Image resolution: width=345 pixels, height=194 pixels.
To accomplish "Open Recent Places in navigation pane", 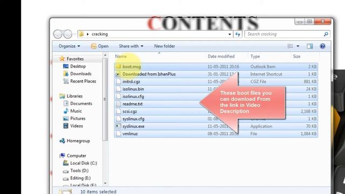I will point(80,81).
